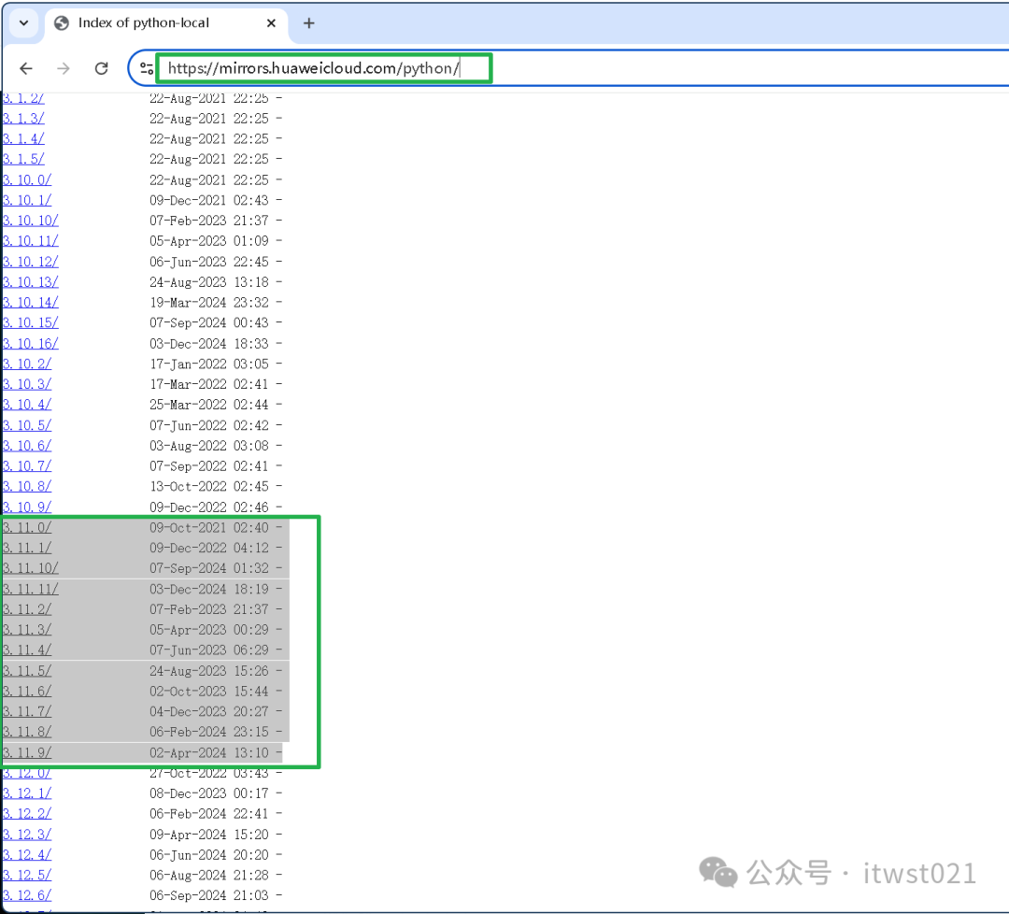Open the 3.10.12/ directory link
1009x914 pixels.
pos(31,262)
